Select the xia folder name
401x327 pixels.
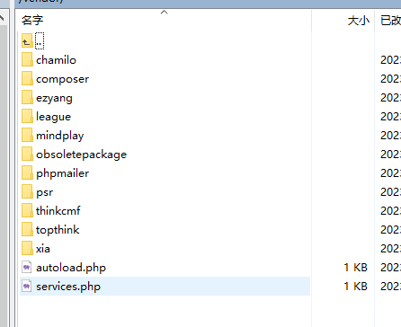(x=43, y=249)
